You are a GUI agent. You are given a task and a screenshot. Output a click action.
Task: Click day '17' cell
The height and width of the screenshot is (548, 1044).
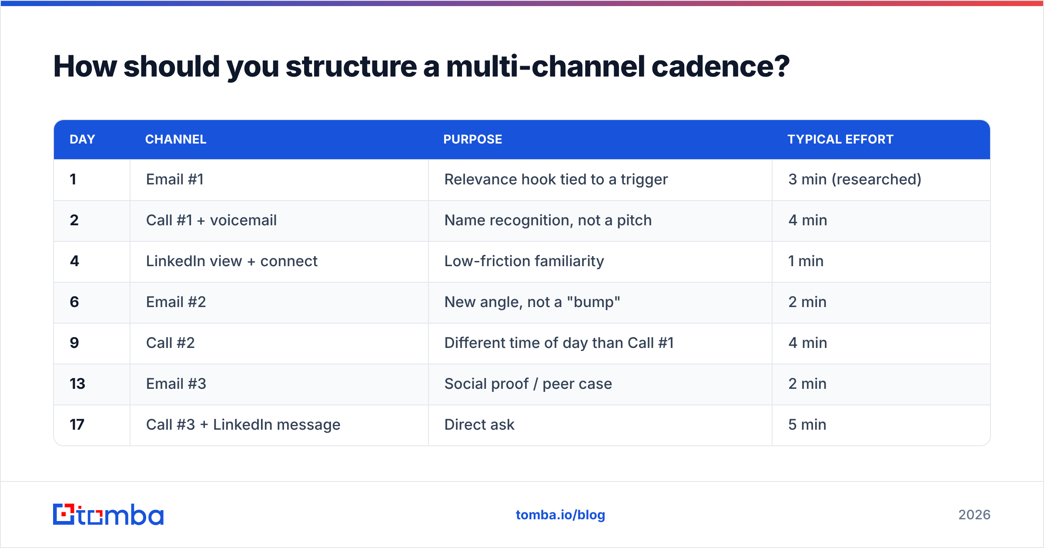click(92, 425)
